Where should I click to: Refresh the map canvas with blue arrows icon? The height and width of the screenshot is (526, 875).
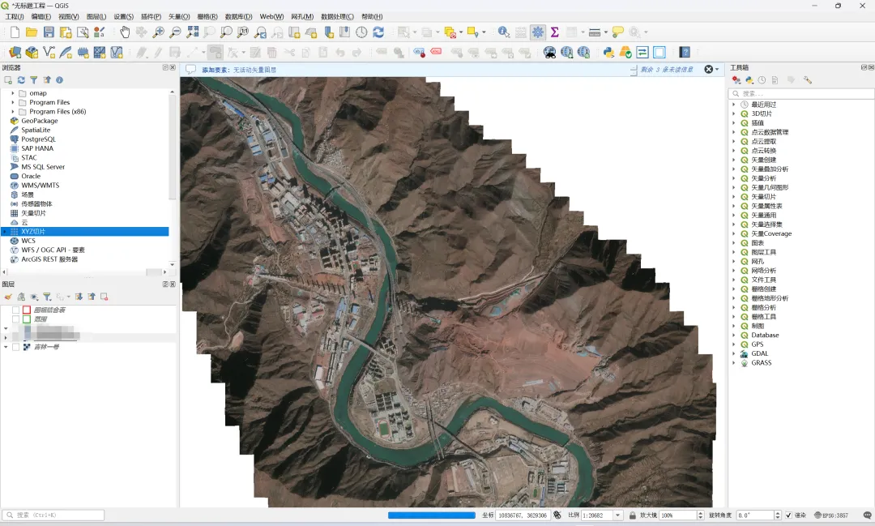378,32
